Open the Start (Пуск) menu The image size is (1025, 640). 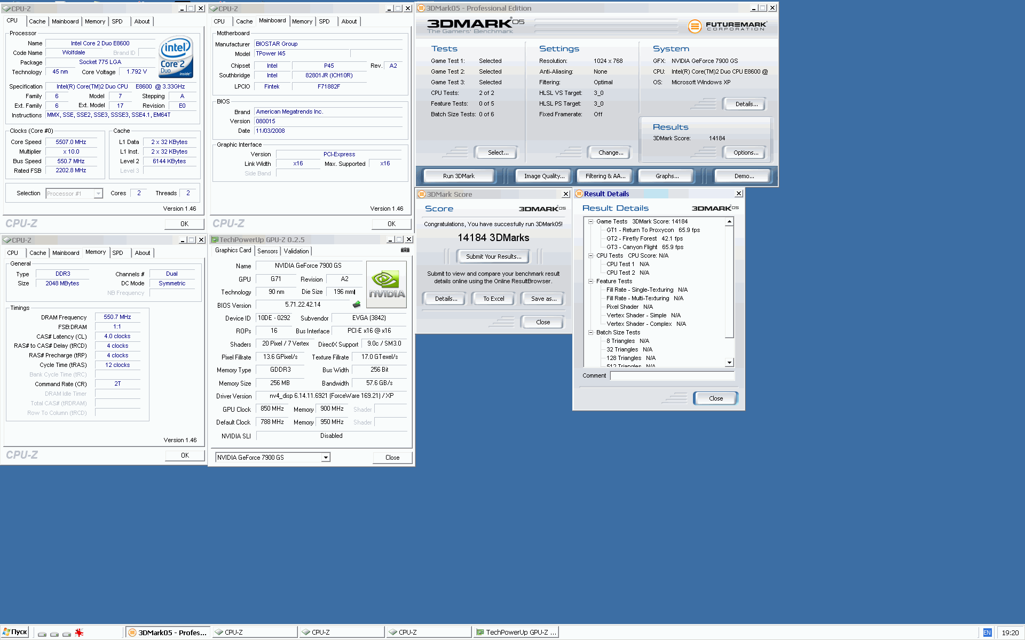(15, 632)
